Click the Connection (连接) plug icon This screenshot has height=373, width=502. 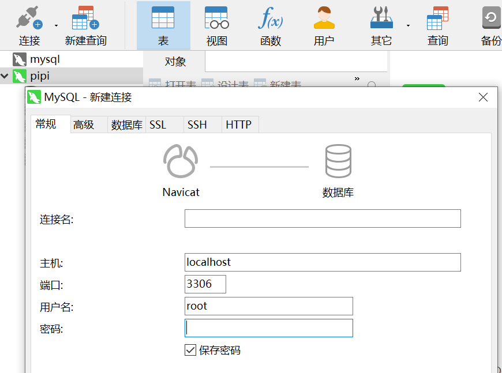point(29,17)
